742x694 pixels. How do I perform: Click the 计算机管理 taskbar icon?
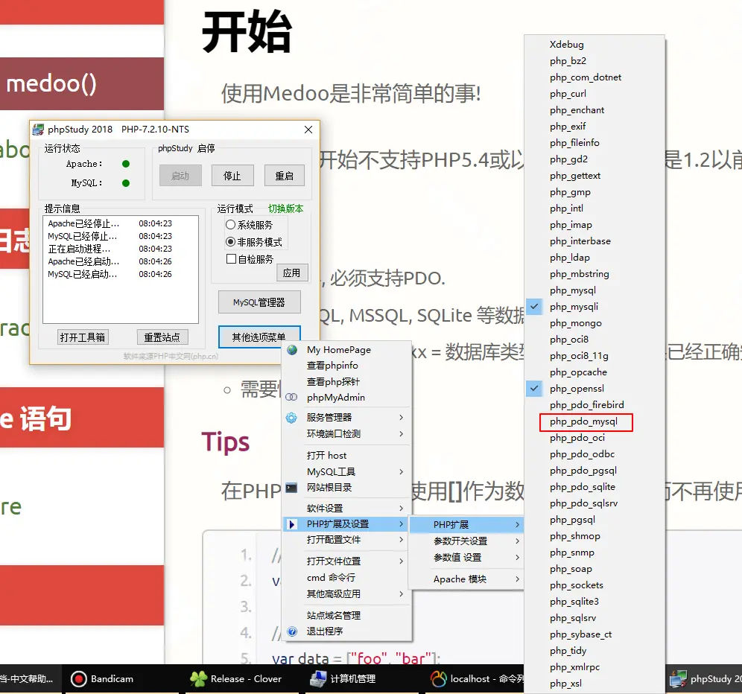[318, 679]
